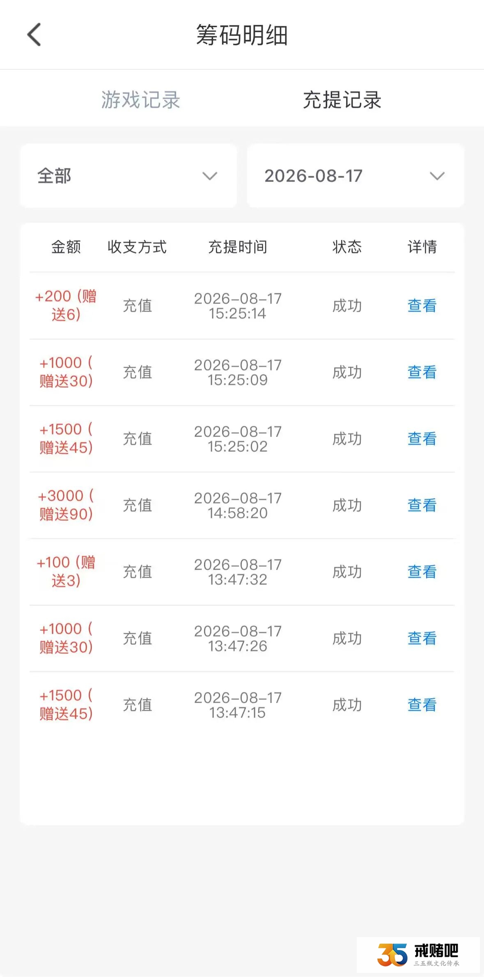View details of 13:47:26 recharge

(x=422, y=638)
